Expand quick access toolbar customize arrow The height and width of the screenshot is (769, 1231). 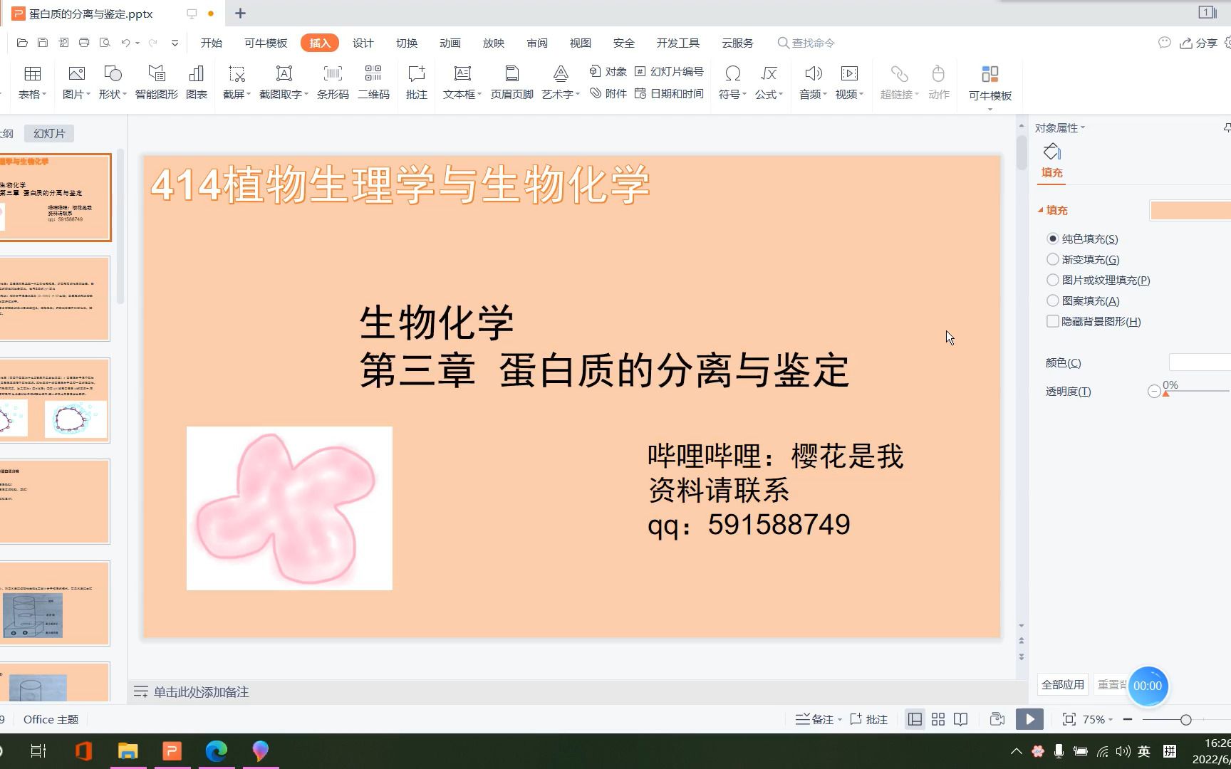[175, 43]
